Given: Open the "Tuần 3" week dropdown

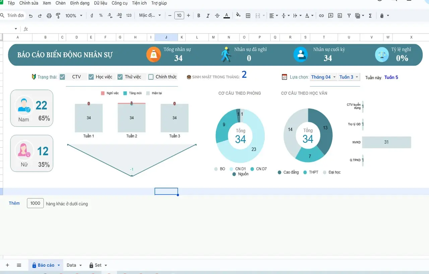Looking at the screenshot, I should click(x=349, y=77).
